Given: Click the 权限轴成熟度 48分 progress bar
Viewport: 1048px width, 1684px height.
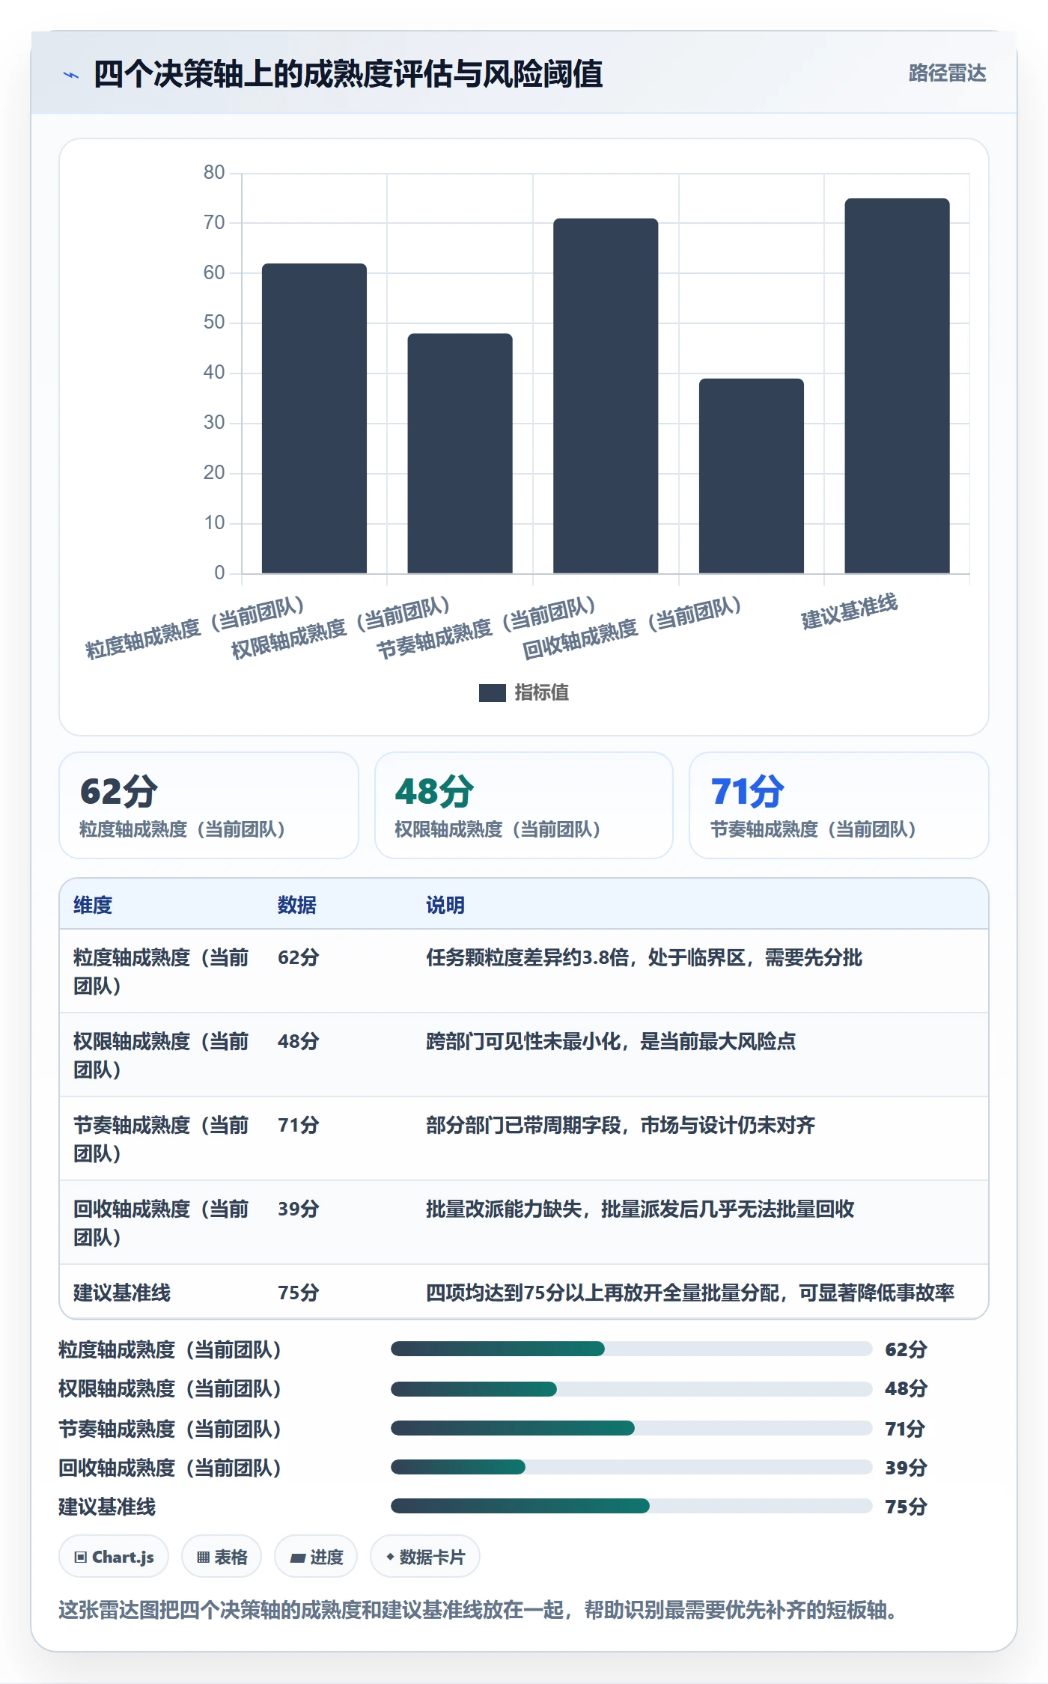Looking at the screenshot, I should (631, 1389).
